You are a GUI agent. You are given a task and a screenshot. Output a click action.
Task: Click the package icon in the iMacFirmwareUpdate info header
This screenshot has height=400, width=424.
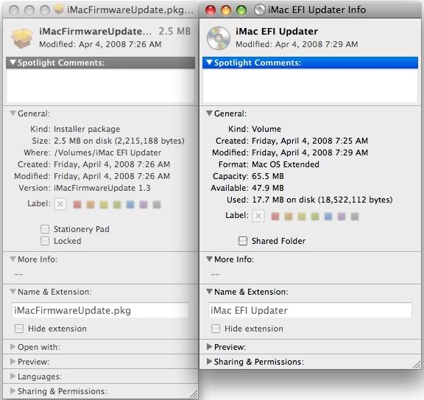[21, 38]
